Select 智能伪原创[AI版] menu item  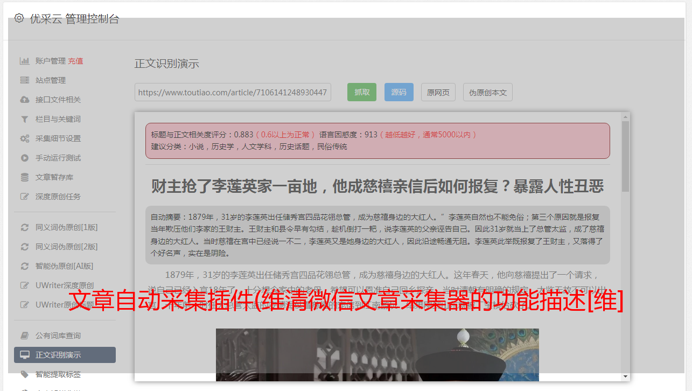pos(65,266)
